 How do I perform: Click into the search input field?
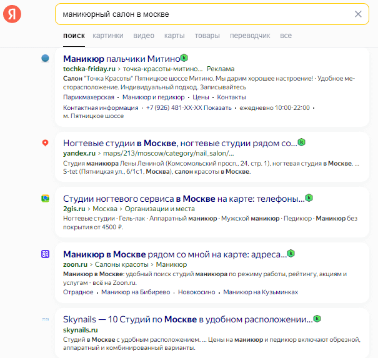coord(212,14)
